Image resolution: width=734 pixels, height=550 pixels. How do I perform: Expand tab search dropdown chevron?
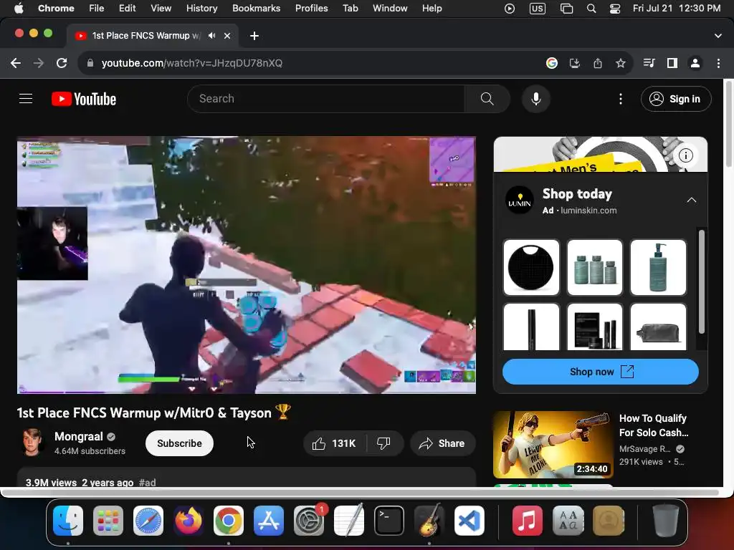718,36
